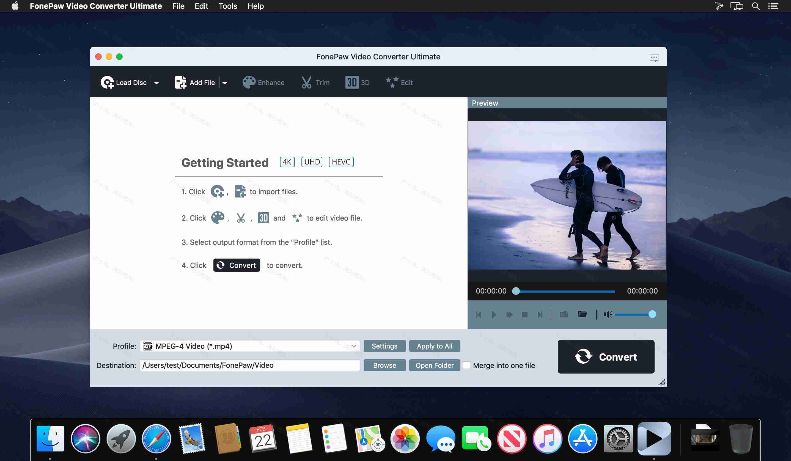Mute the preview audio

[607, 314]
